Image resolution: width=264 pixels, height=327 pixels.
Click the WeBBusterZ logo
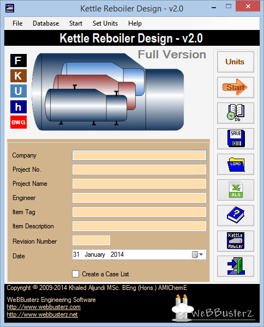(x=213, y=308)
